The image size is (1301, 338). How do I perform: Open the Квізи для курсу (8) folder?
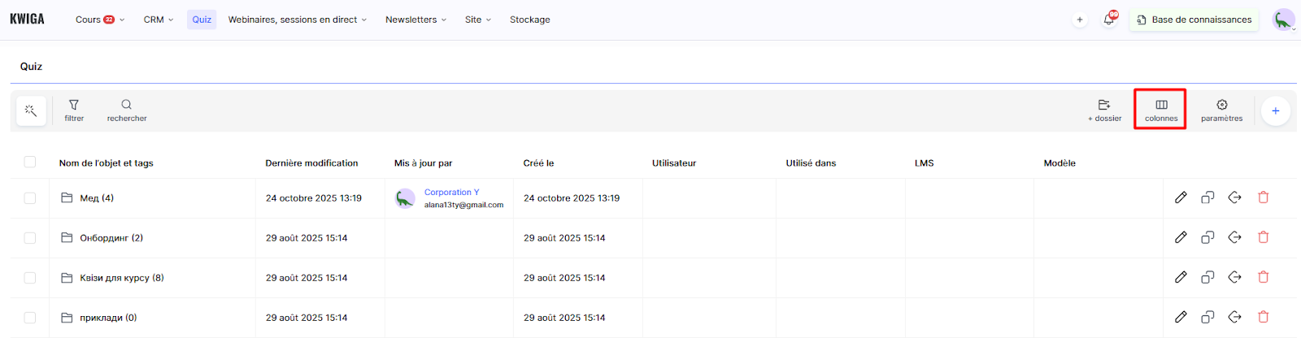[x=121, y=278]
